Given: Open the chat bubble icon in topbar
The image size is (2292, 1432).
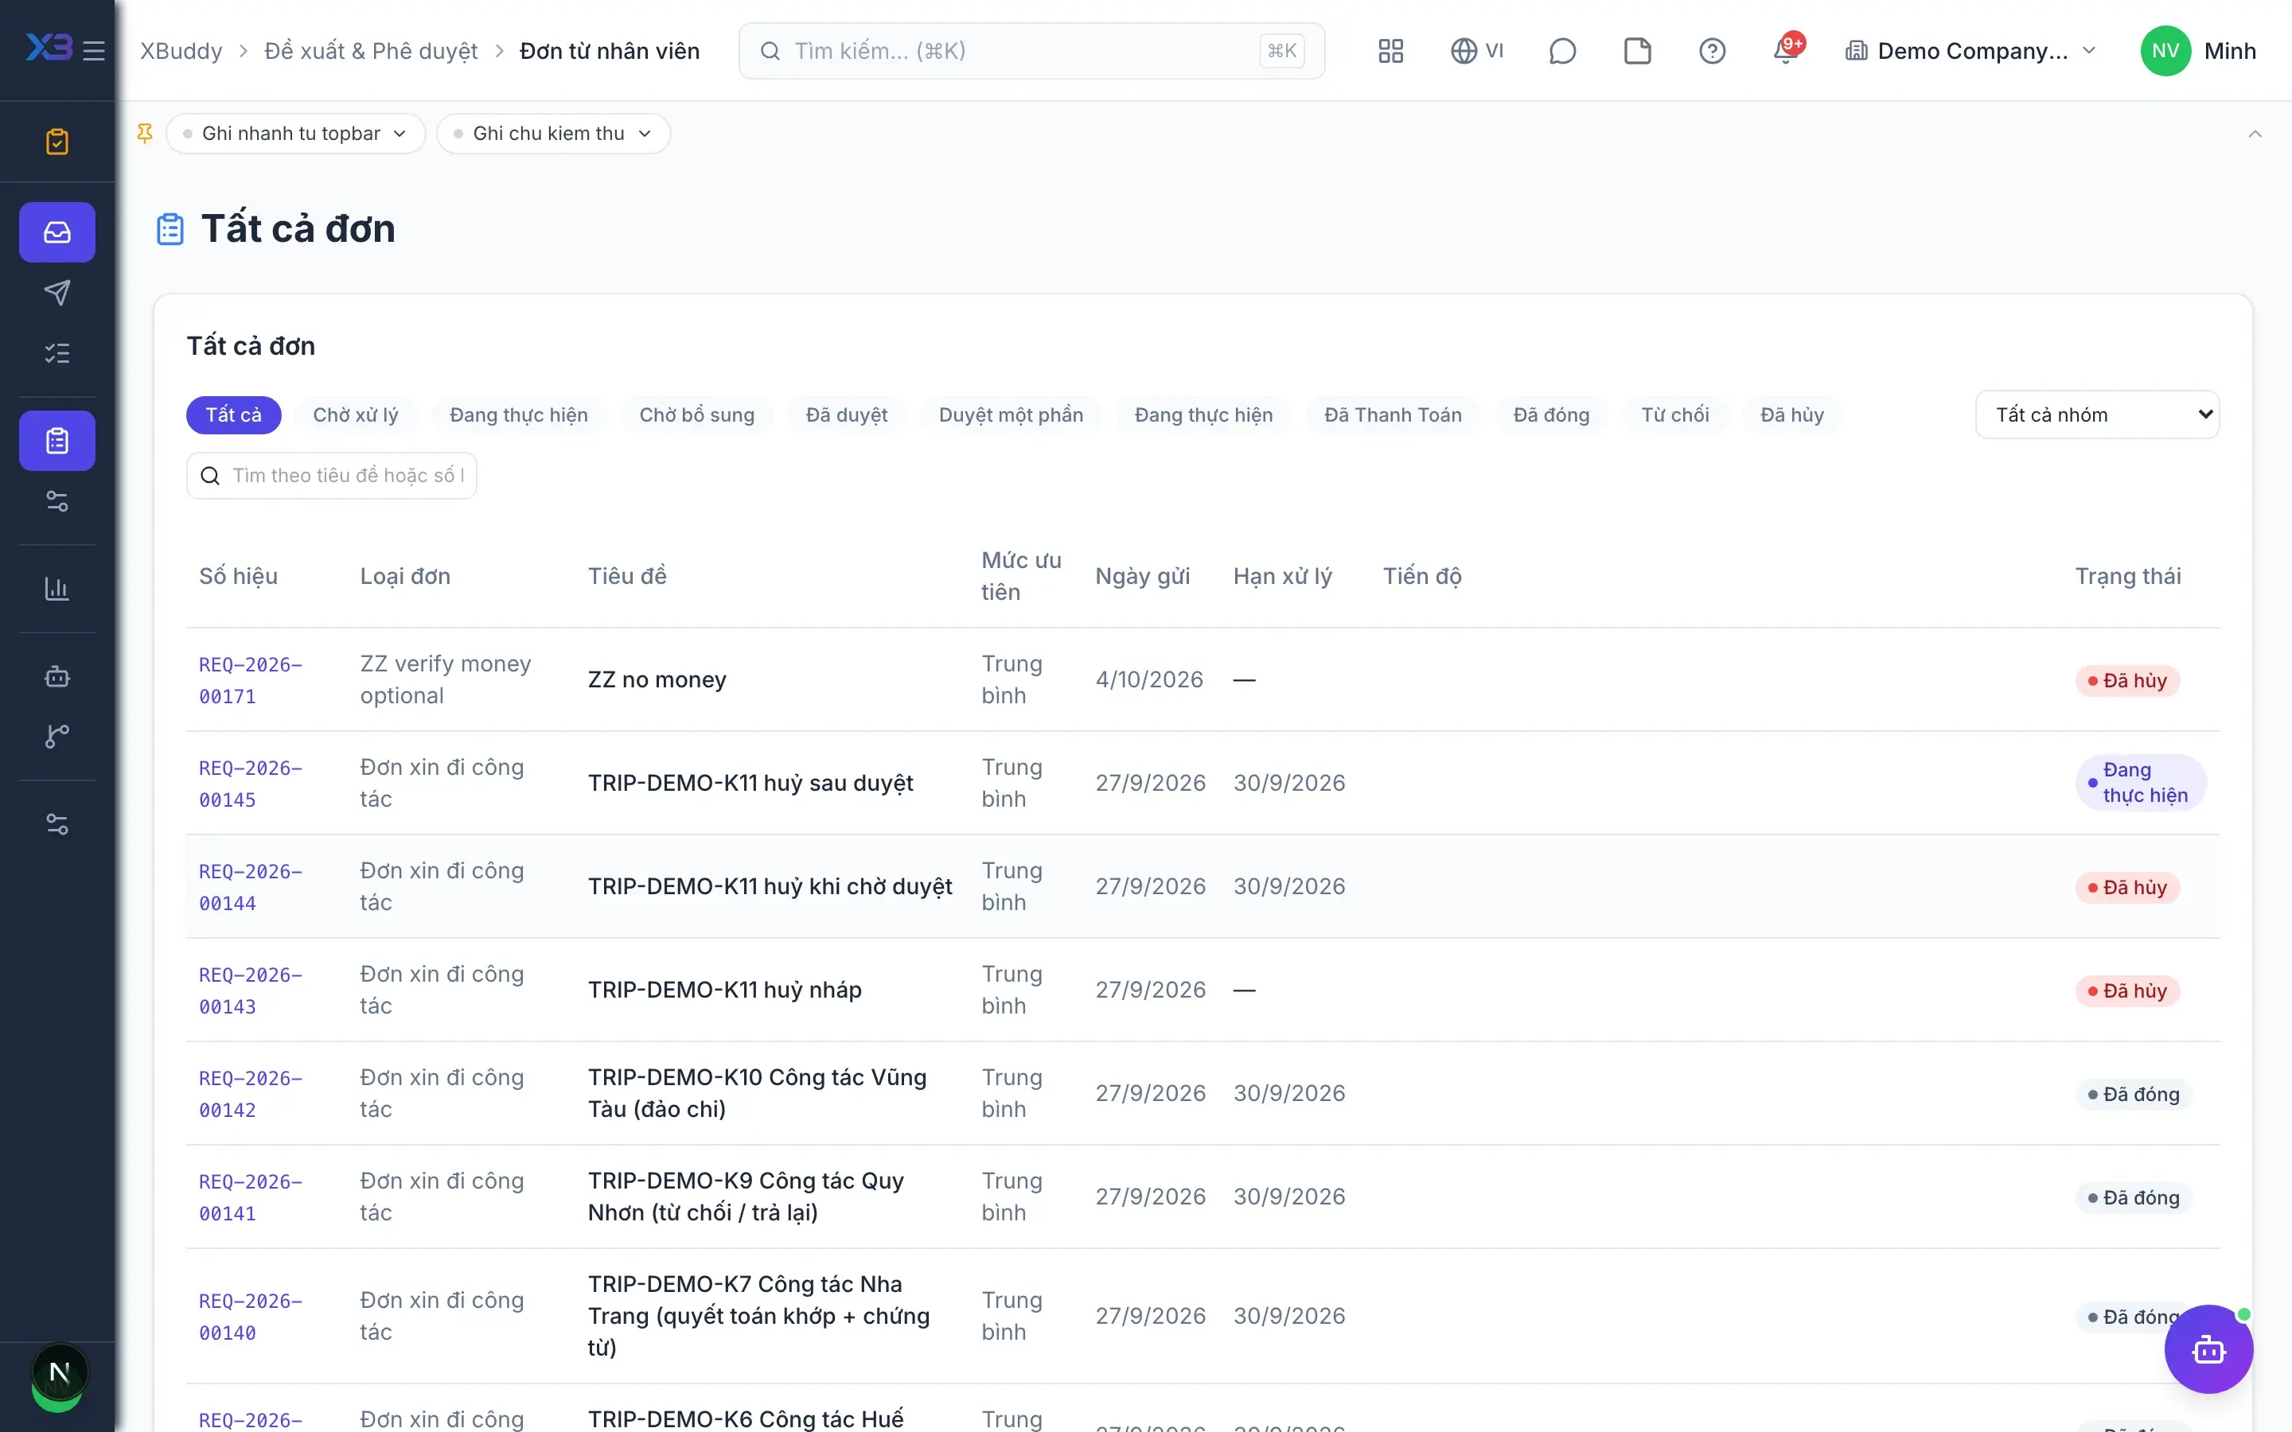Looking at the screenshot, I should pyautogui.click(x=1561, y=51).
